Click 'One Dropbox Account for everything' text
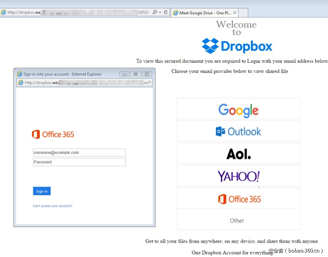 [232, 252]
